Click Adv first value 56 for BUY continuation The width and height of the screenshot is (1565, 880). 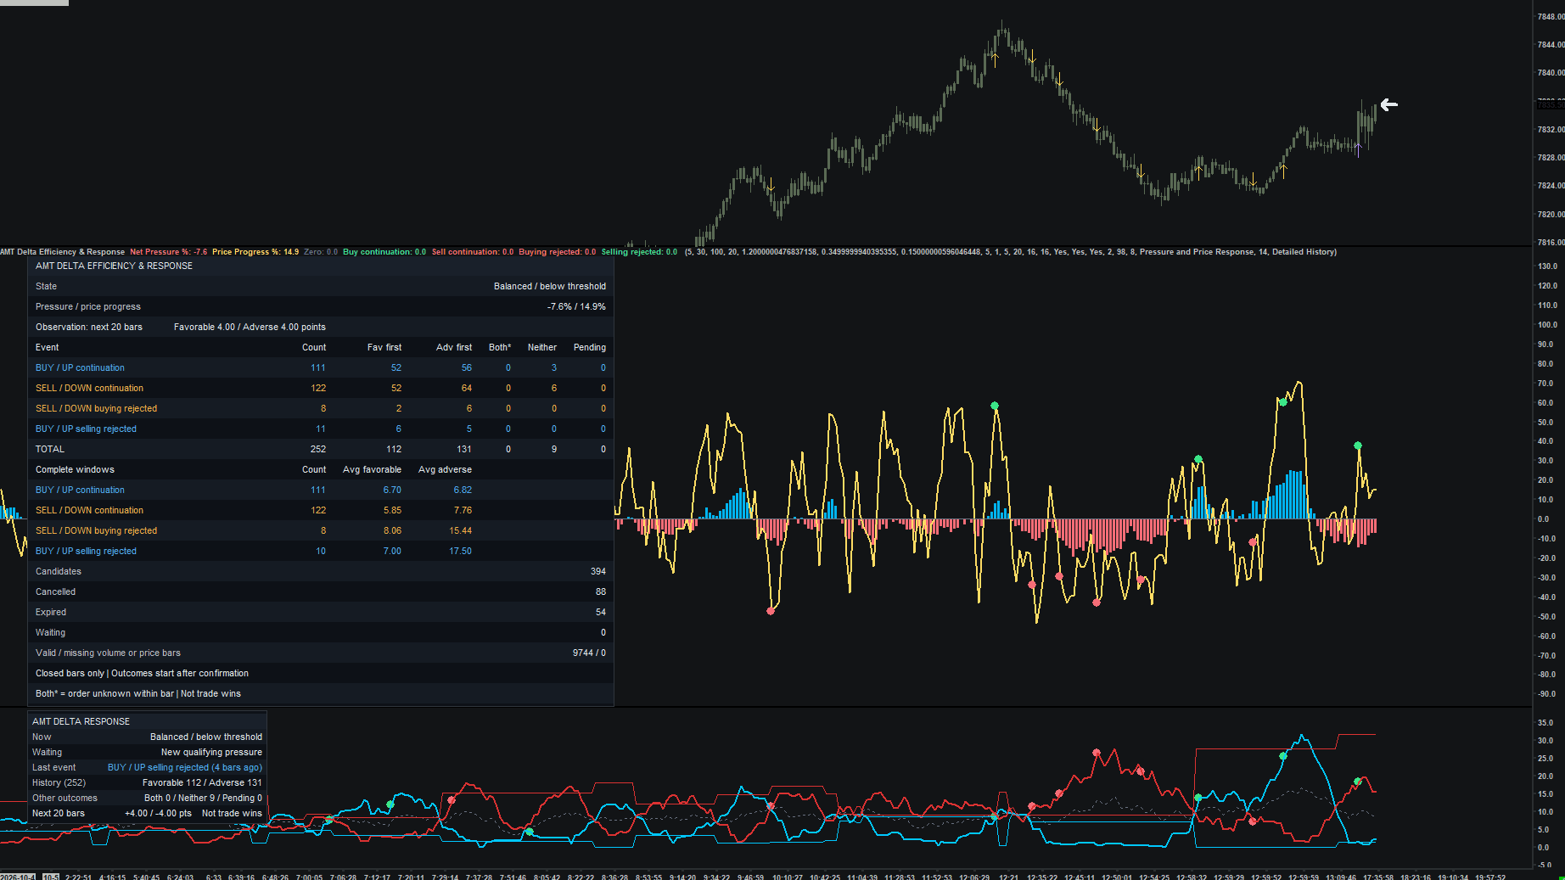click(x=467, y=367)
